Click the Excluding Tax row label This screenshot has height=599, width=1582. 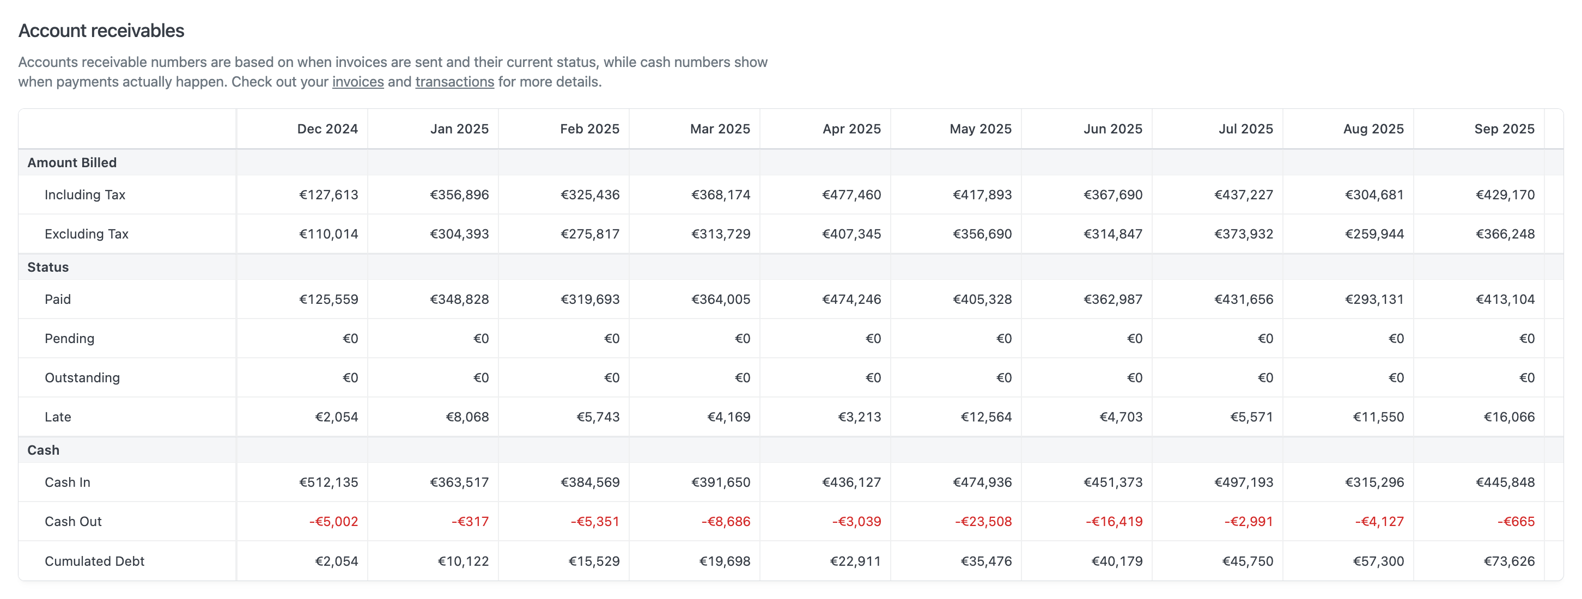pyautogui.click(x=86, y=234)
